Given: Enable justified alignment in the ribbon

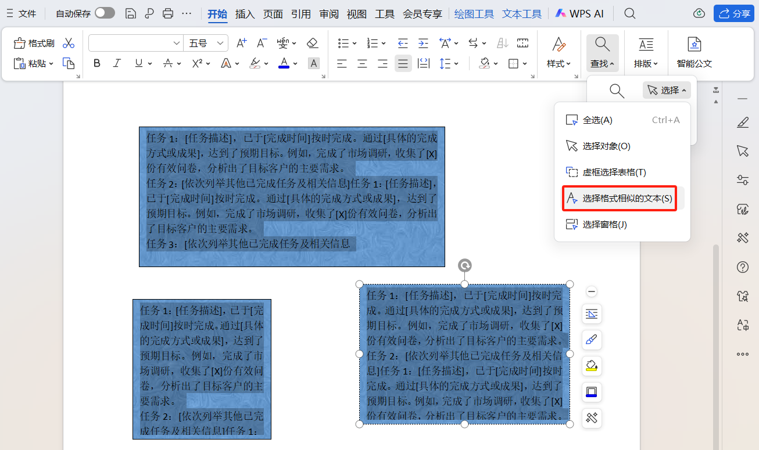Looking at the screenshot, I should pos(403,63).
